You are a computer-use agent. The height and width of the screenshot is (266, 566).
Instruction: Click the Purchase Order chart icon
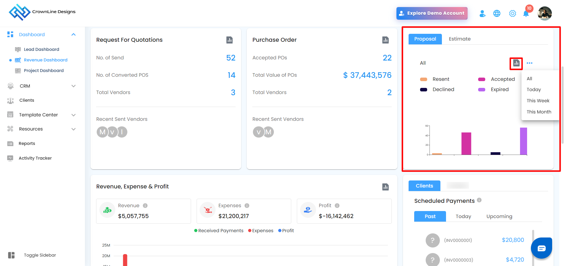point(385,40)
